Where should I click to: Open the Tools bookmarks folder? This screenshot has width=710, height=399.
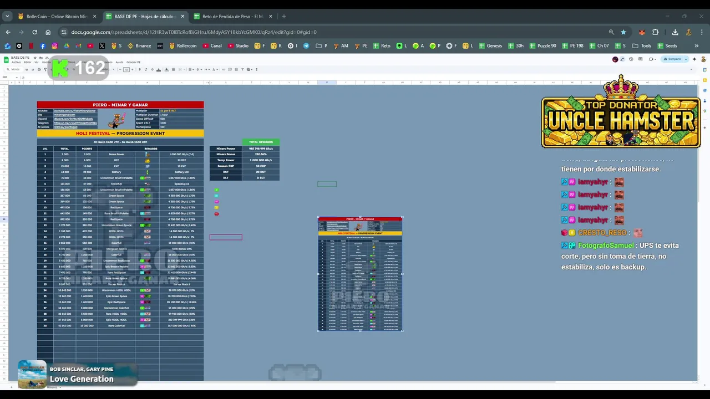click(x=642, y=45)
